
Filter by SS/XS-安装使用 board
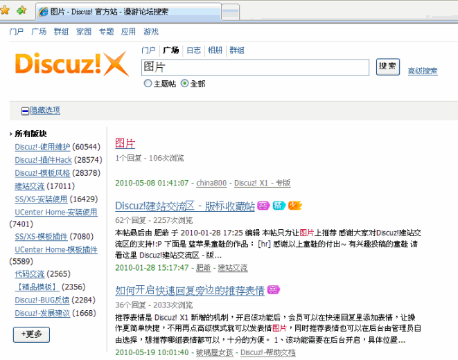click(41, 199)
